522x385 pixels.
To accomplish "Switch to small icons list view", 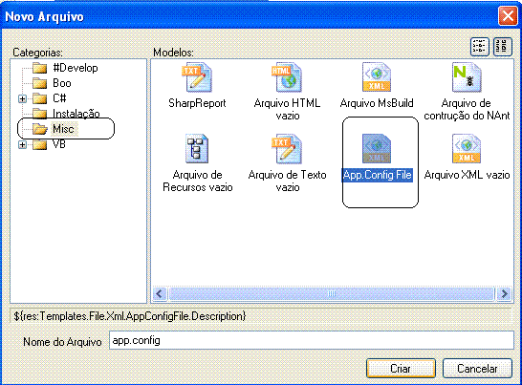I will point(479,47).
